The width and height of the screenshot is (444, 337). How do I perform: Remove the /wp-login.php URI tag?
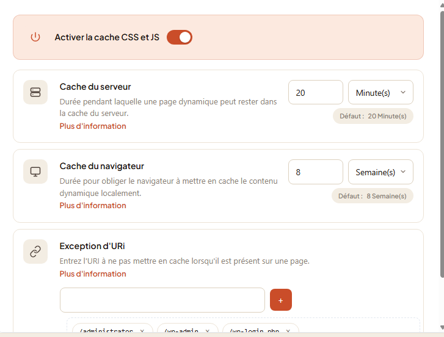tap(288, 330)
